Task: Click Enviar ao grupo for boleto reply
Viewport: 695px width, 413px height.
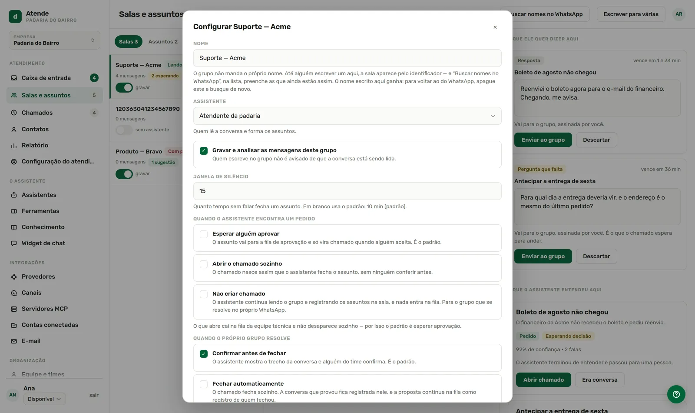Action: tap(543, 140)
